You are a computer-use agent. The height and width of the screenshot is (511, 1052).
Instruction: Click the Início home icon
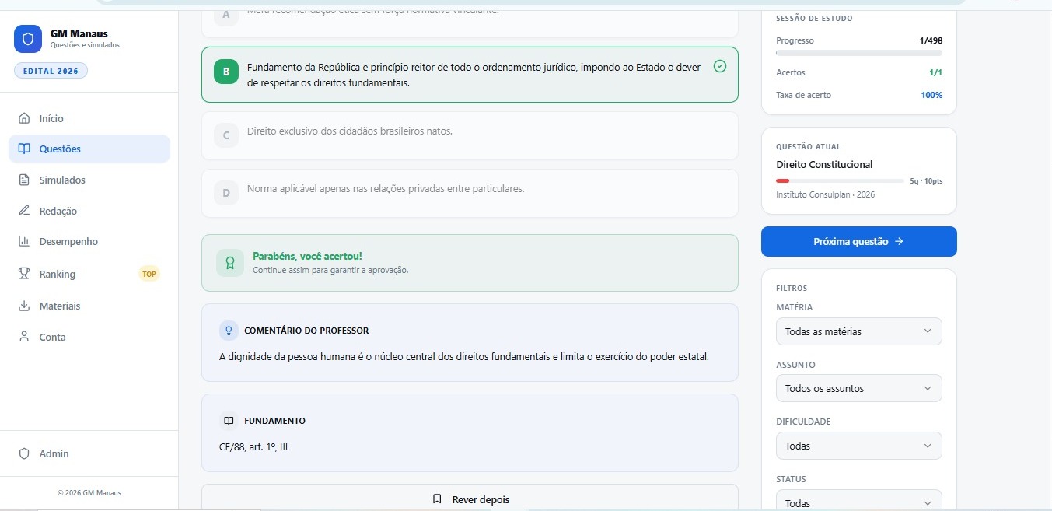point(24,118)
